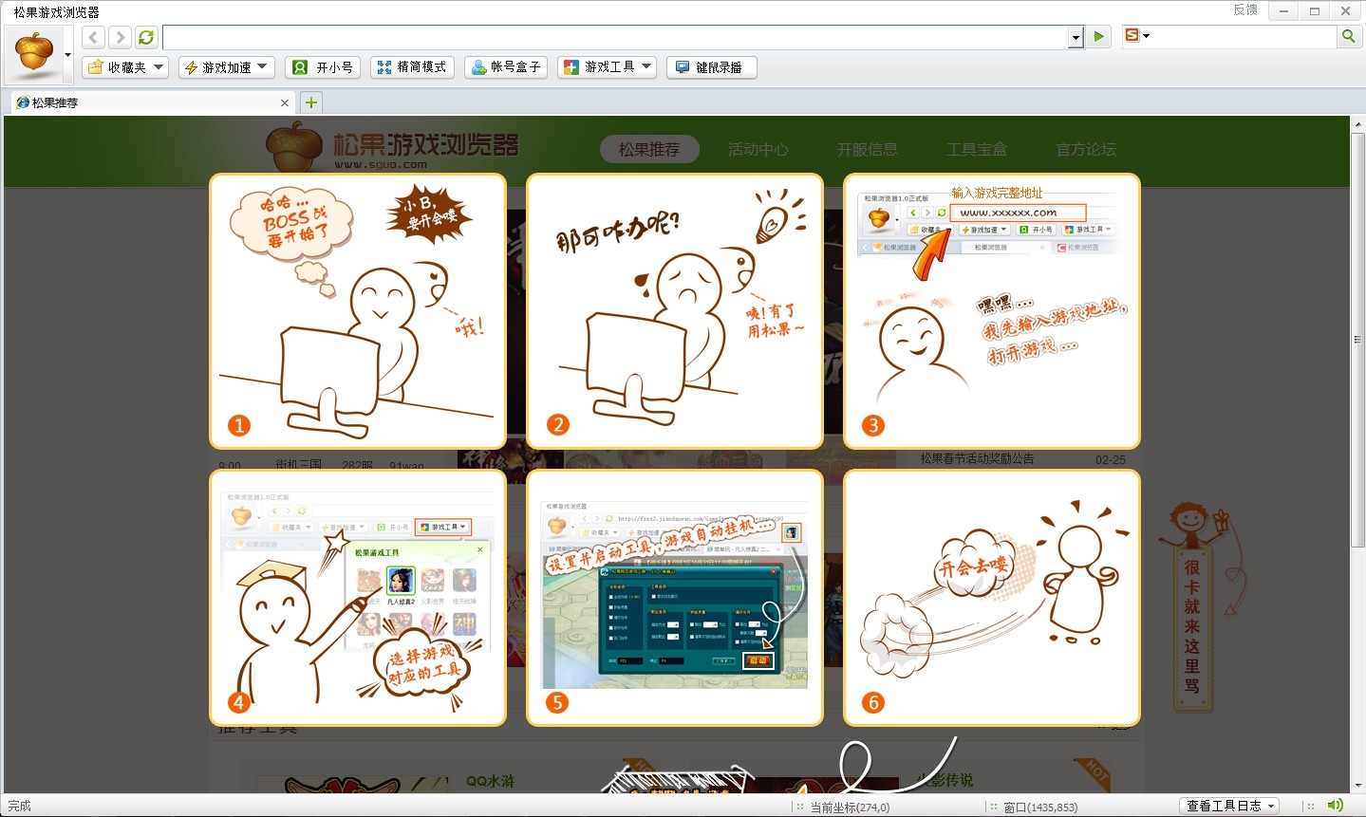
Task: Expand the address bar history dropdown
Action: [1076, 37]
